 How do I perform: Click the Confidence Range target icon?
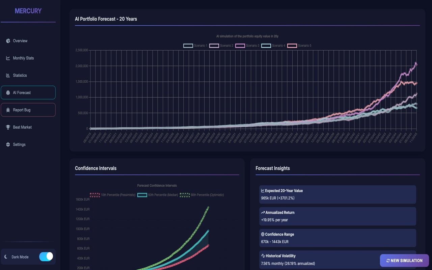(263, 234)
